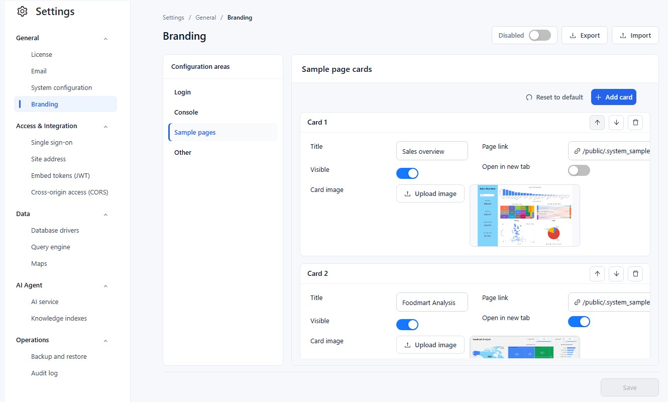The width and height of the screenshot is (668, 402).
Task: Edit the Foodmart Analysis title field
Action: click(x=432, y=302)
